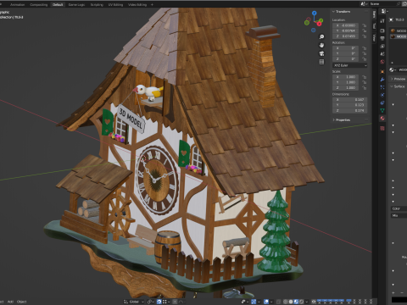The height and width of the screenshot is (305, 407).
Task: Open the Global transform orientation dropdown
Action: (133, 302)
